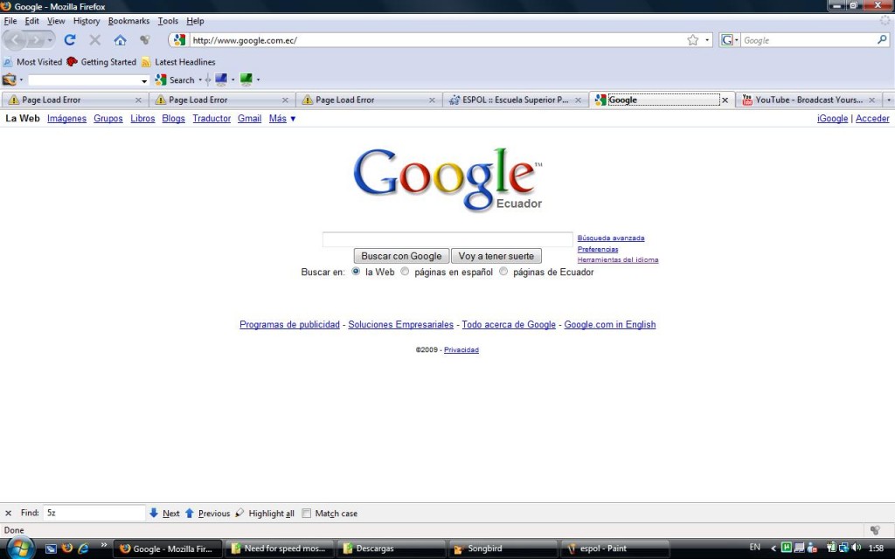
Task: Click the search magnifier in the search box
Action: (x=882, y=40)
